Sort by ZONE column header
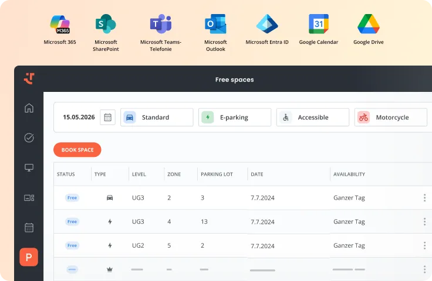Viewport: 432px width, 281px height. [x=174, y=174]
